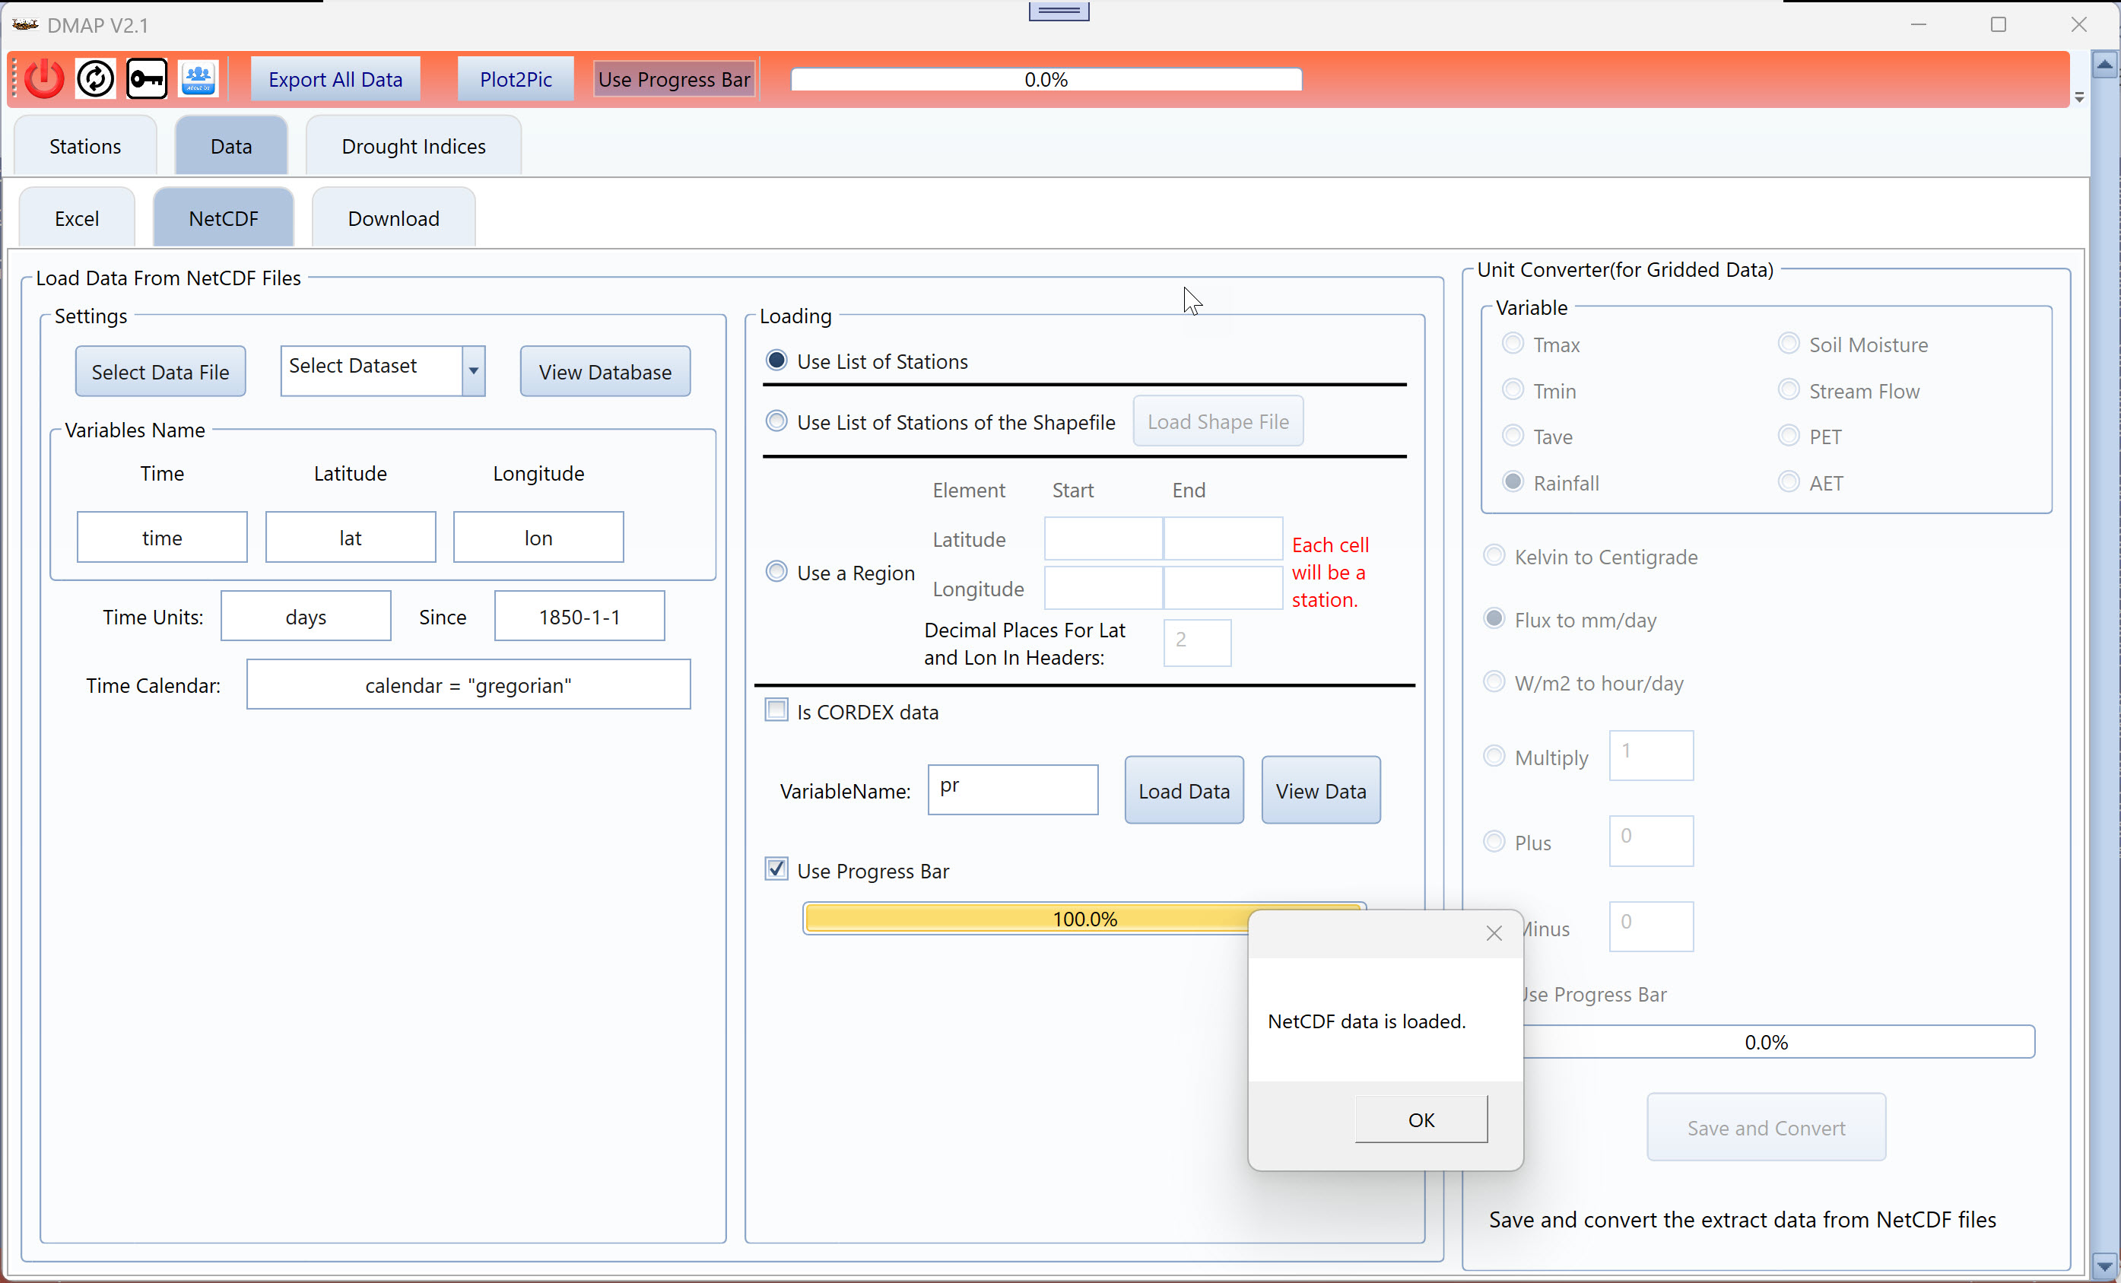Select the PET variable radio button
2121x1283 pixels.
1789,436
